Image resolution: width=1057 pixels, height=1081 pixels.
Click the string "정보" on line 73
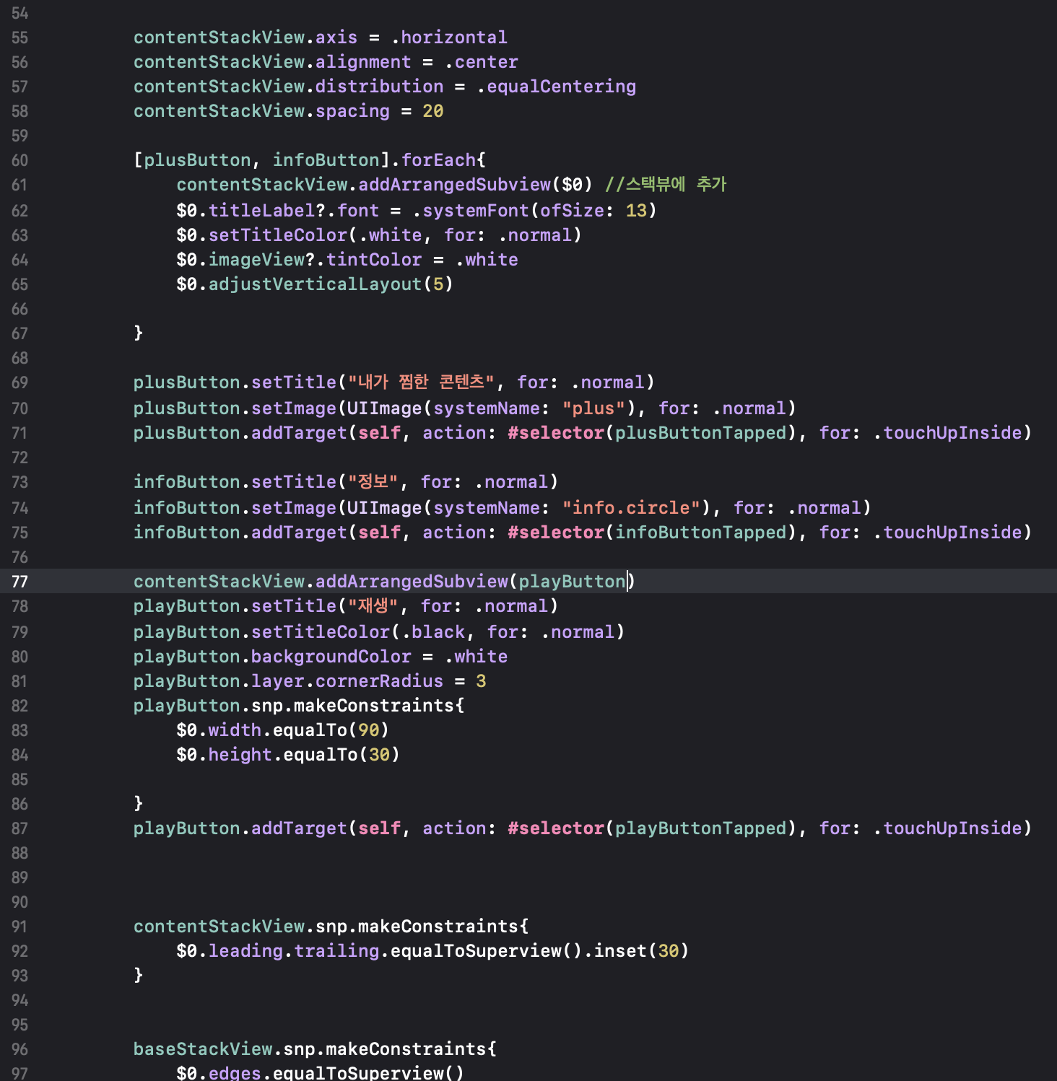click(373, 482)
